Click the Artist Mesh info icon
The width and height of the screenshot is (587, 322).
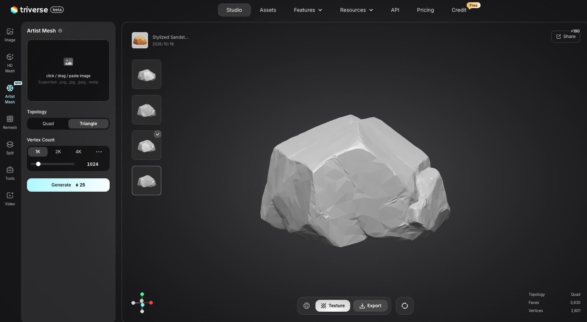[x=60, y=31]
